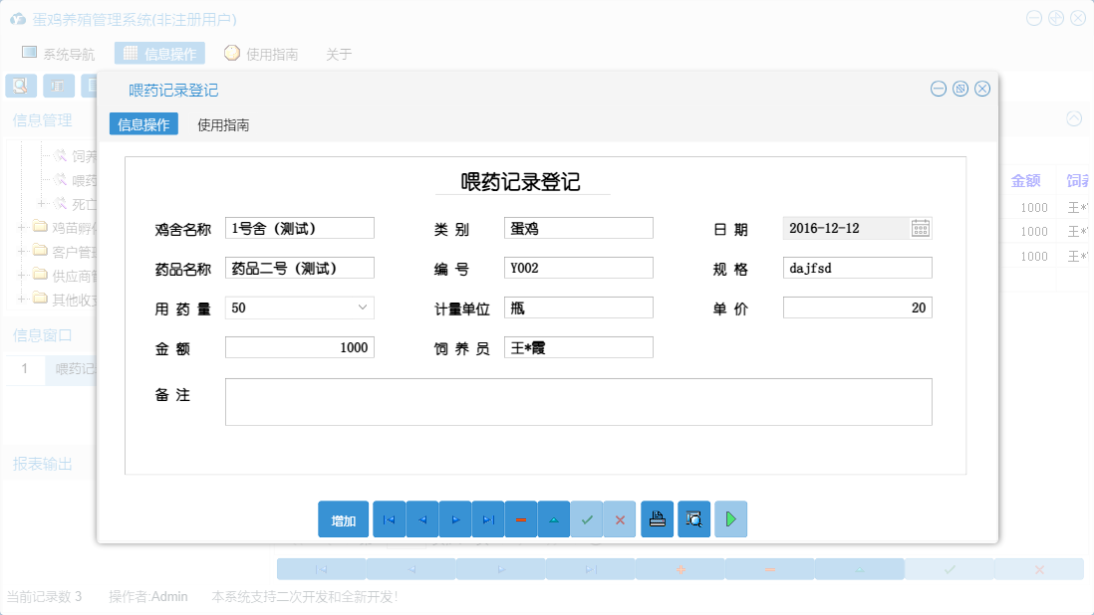The image size is (1094, 615).
Task: Open the 用药量 dropdown list
Action: (363, 307)
